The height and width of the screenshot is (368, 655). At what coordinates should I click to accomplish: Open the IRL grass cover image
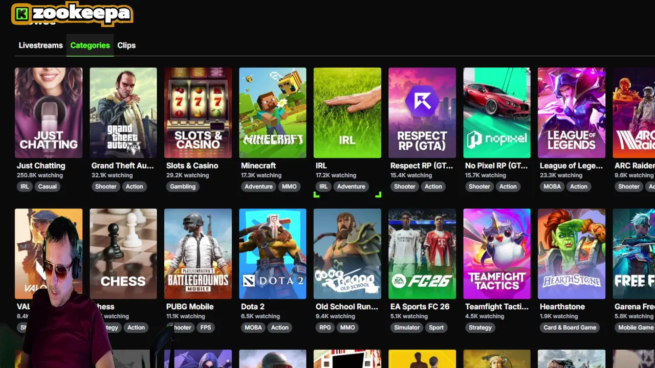point(347,112)
